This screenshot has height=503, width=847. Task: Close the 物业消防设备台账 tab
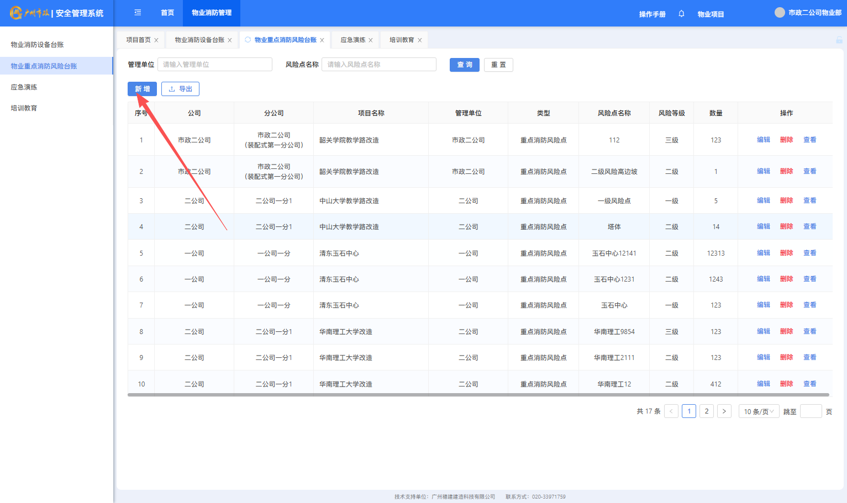pos(230,40)
